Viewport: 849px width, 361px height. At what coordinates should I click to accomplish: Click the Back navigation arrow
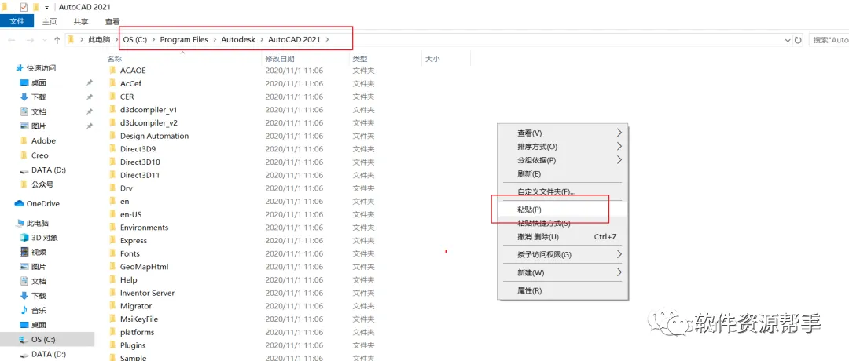(x=12, y=40)
